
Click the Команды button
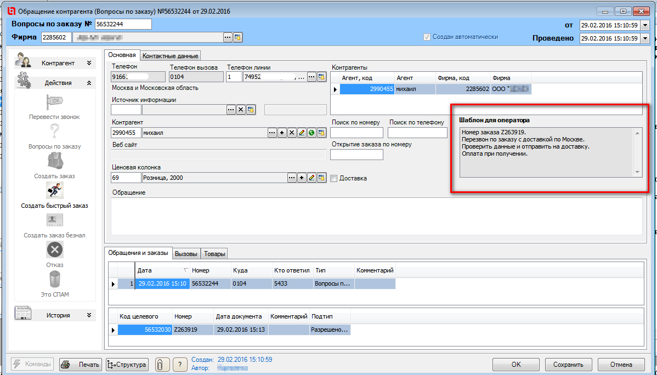32,364
